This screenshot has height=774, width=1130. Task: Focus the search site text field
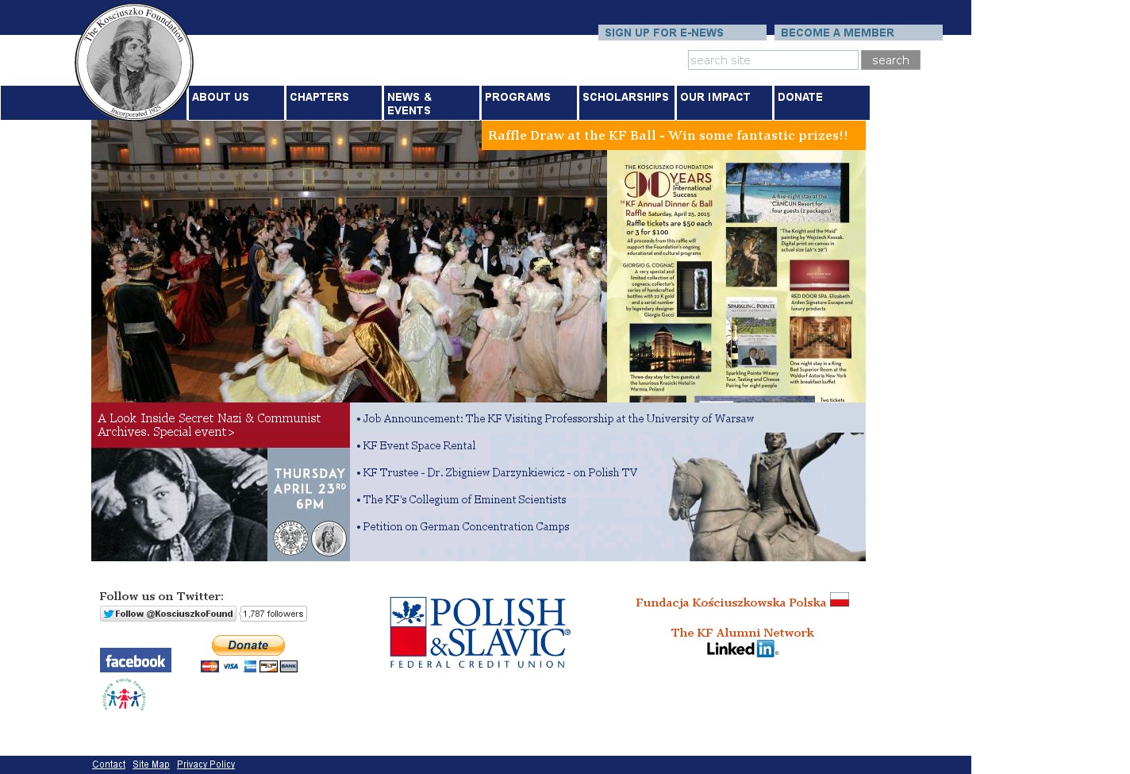[x=772, y=60]
